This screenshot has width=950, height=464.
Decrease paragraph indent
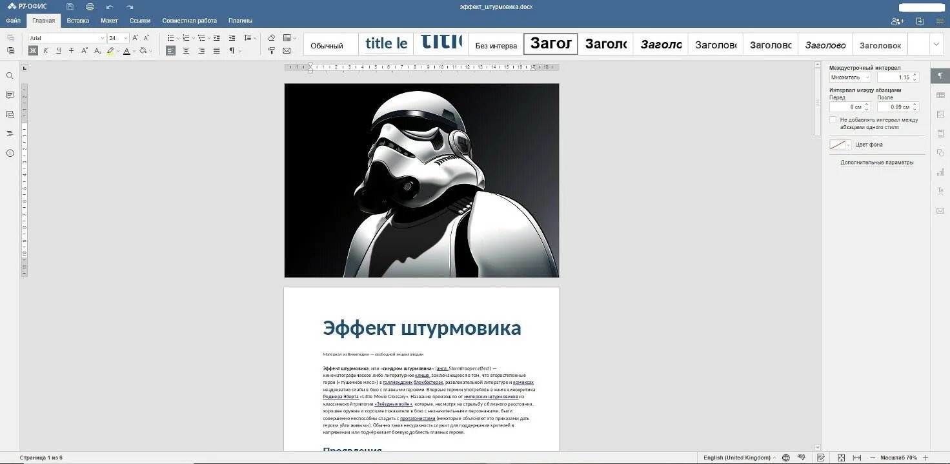[x=216, y=38]
